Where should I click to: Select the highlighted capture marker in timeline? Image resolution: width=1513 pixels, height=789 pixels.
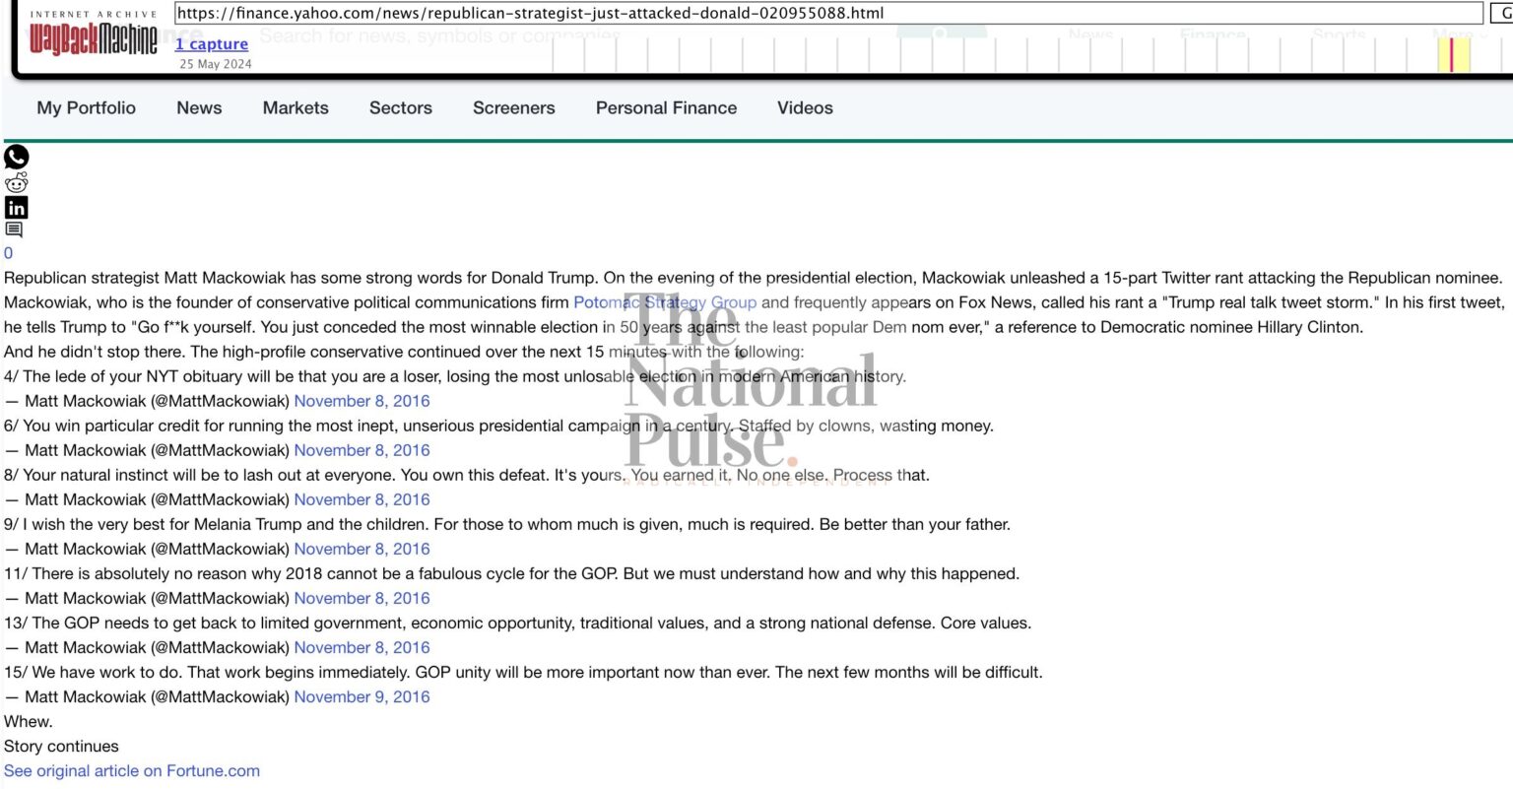pos(1452,54)
